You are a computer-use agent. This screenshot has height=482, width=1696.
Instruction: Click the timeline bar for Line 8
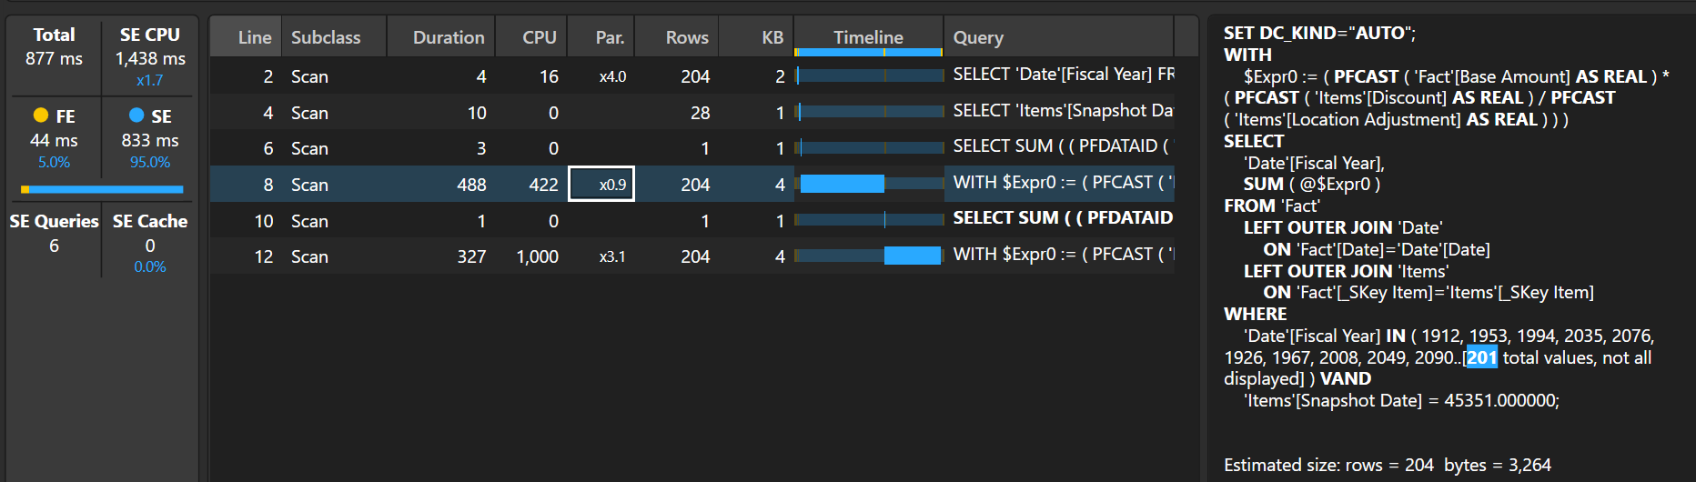(842, 185)
